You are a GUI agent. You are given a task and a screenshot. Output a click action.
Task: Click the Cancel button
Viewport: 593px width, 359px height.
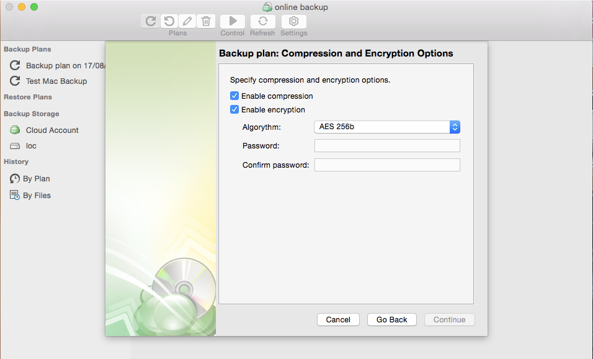[338, 320]
